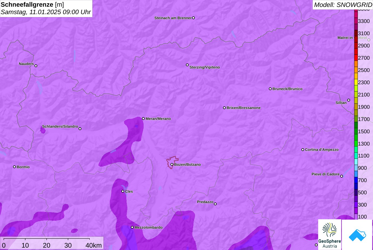Click the legend value 1300
Image resolution: width=373 pixels, height=250 pixels.
(x=364, y=144)
